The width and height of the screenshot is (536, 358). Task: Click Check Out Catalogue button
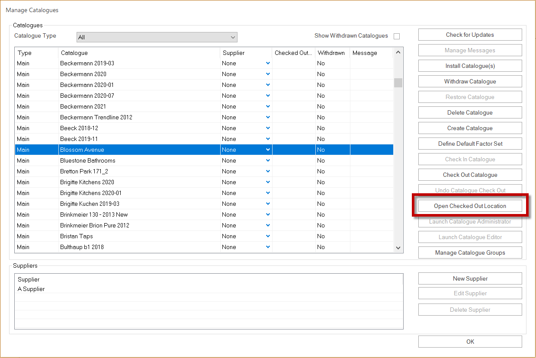[x=470, y=175]
